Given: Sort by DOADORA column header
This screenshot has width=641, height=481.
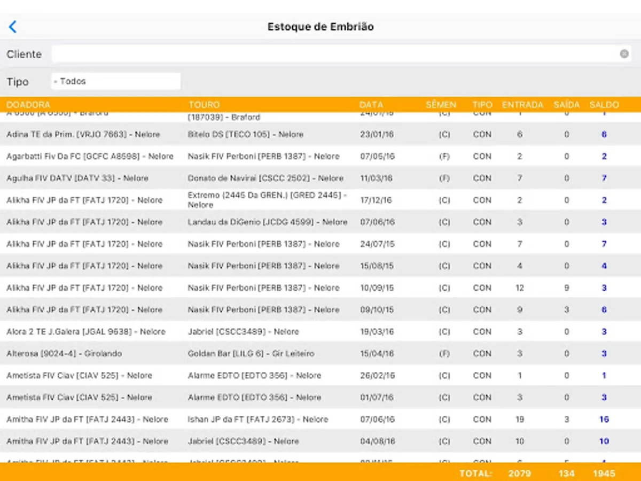Looking at the screenshot, I should (x=28, y=105).
